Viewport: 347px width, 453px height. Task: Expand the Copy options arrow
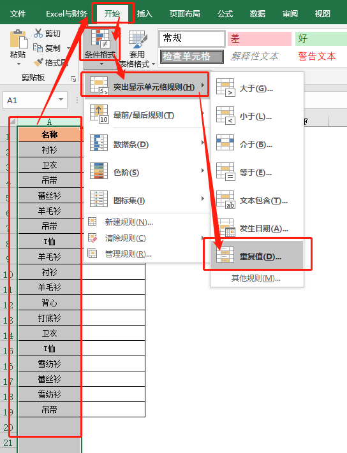(68, 48)
